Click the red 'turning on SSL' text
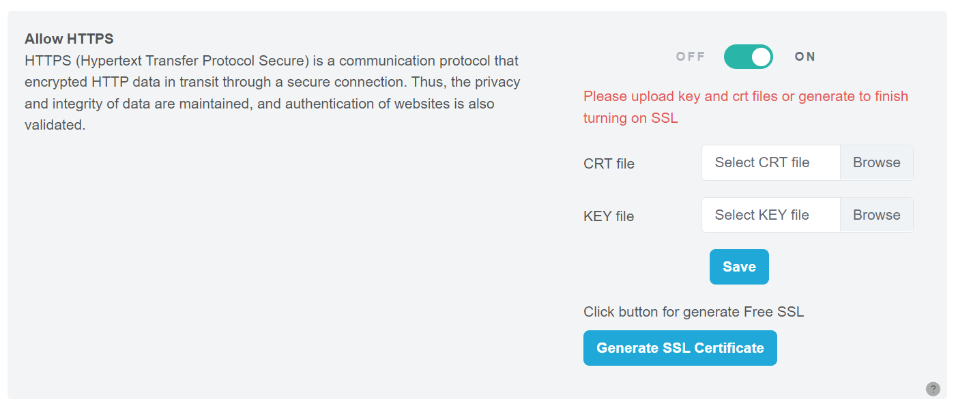956x406 pixels. (x=631, y=118)
